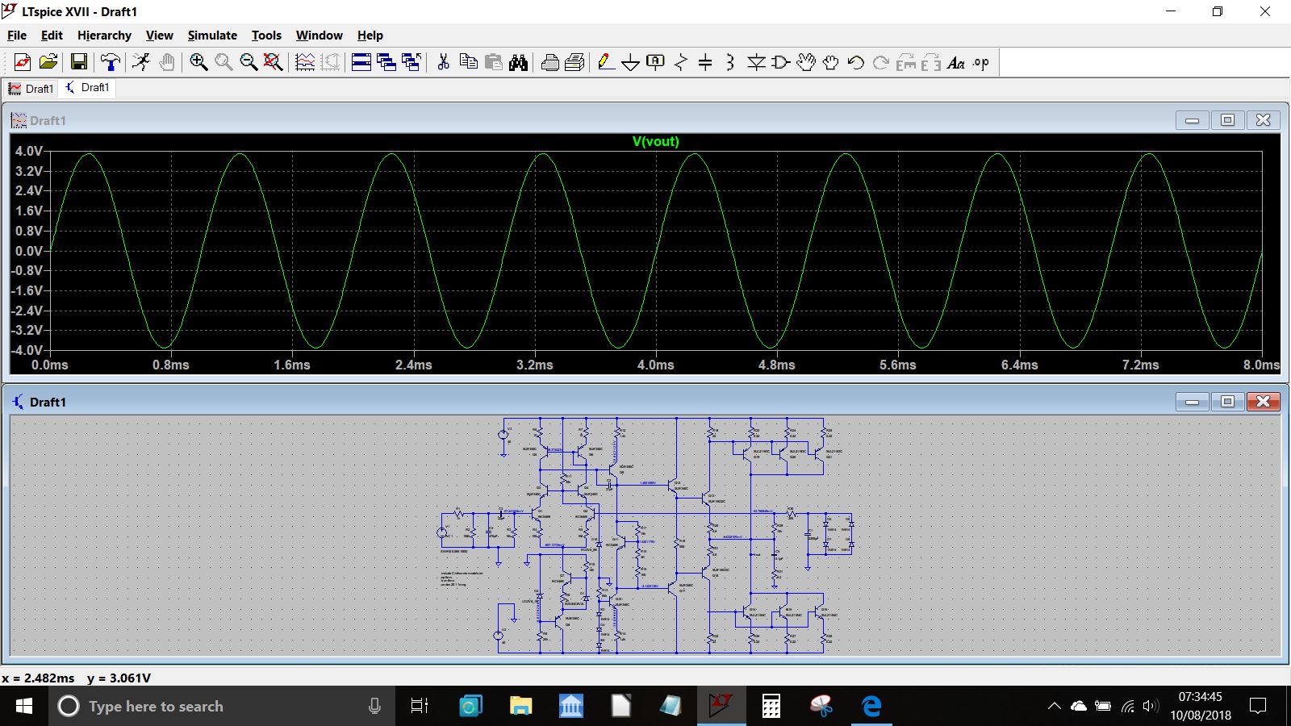This screenshot has width=1291, height=726.
Task: Select the Drag closed-hand tool
Action: [830, 62]
